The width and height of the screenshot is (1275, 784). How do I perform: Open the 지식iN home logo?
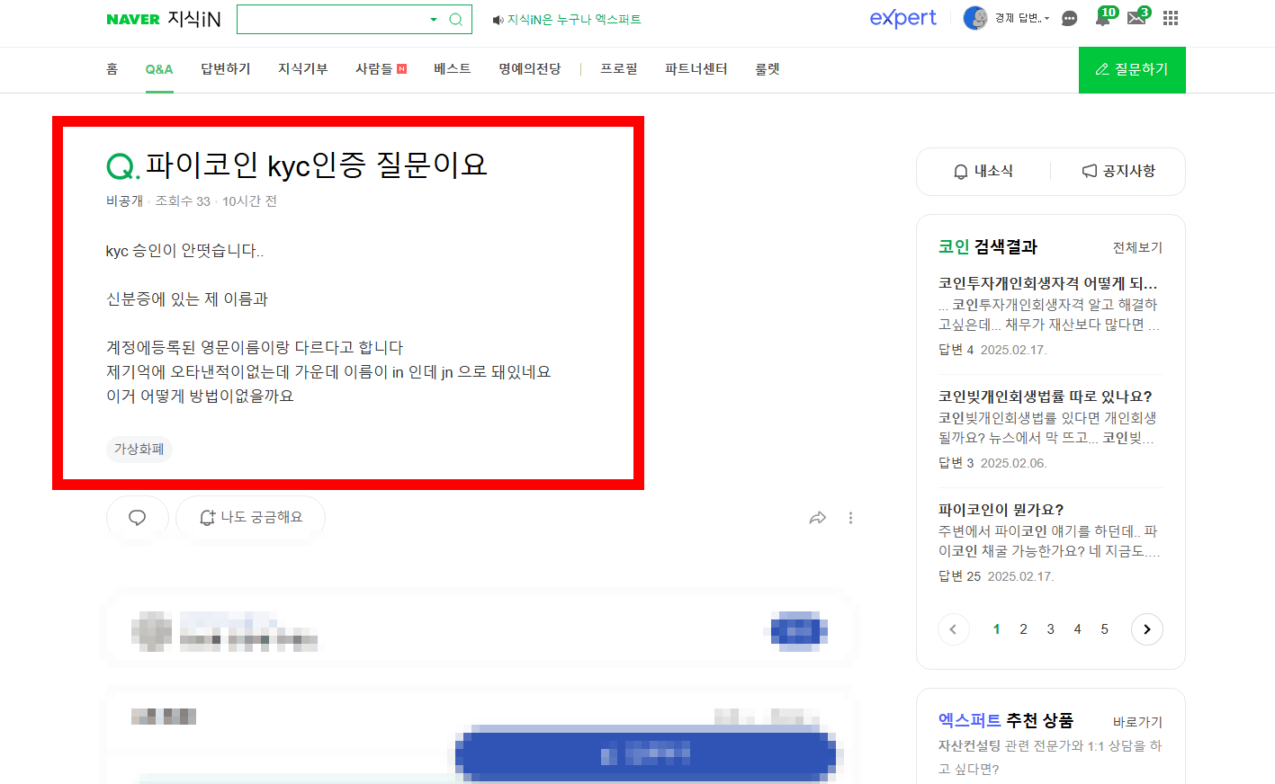tap(194, 19)
